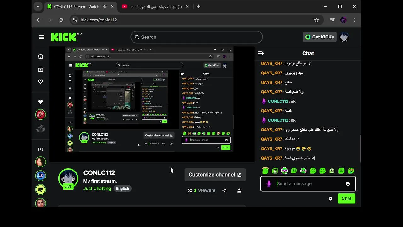Insert the headset gamer emote fifth in row
Viewport: 403px width, 227px height.
click(x=303, y=171)
